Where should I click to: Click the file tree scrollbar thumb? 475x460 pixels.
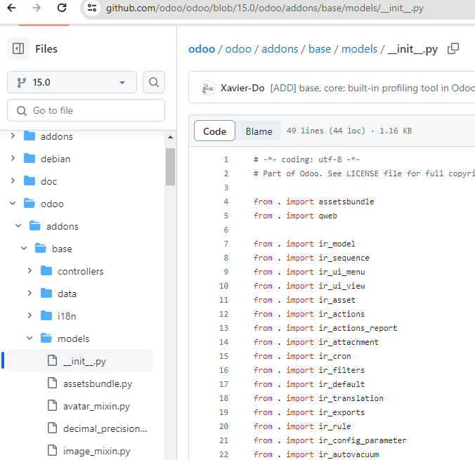(170, 166)
